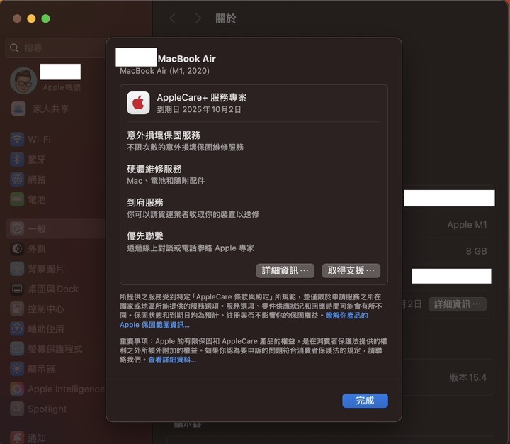Select the 輔助使用 accessibility icon

(17, 328)
